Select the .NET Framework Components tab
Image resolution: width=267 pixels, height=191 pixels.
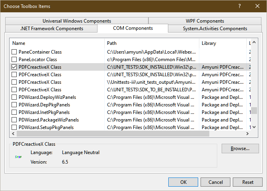point(51,29)
